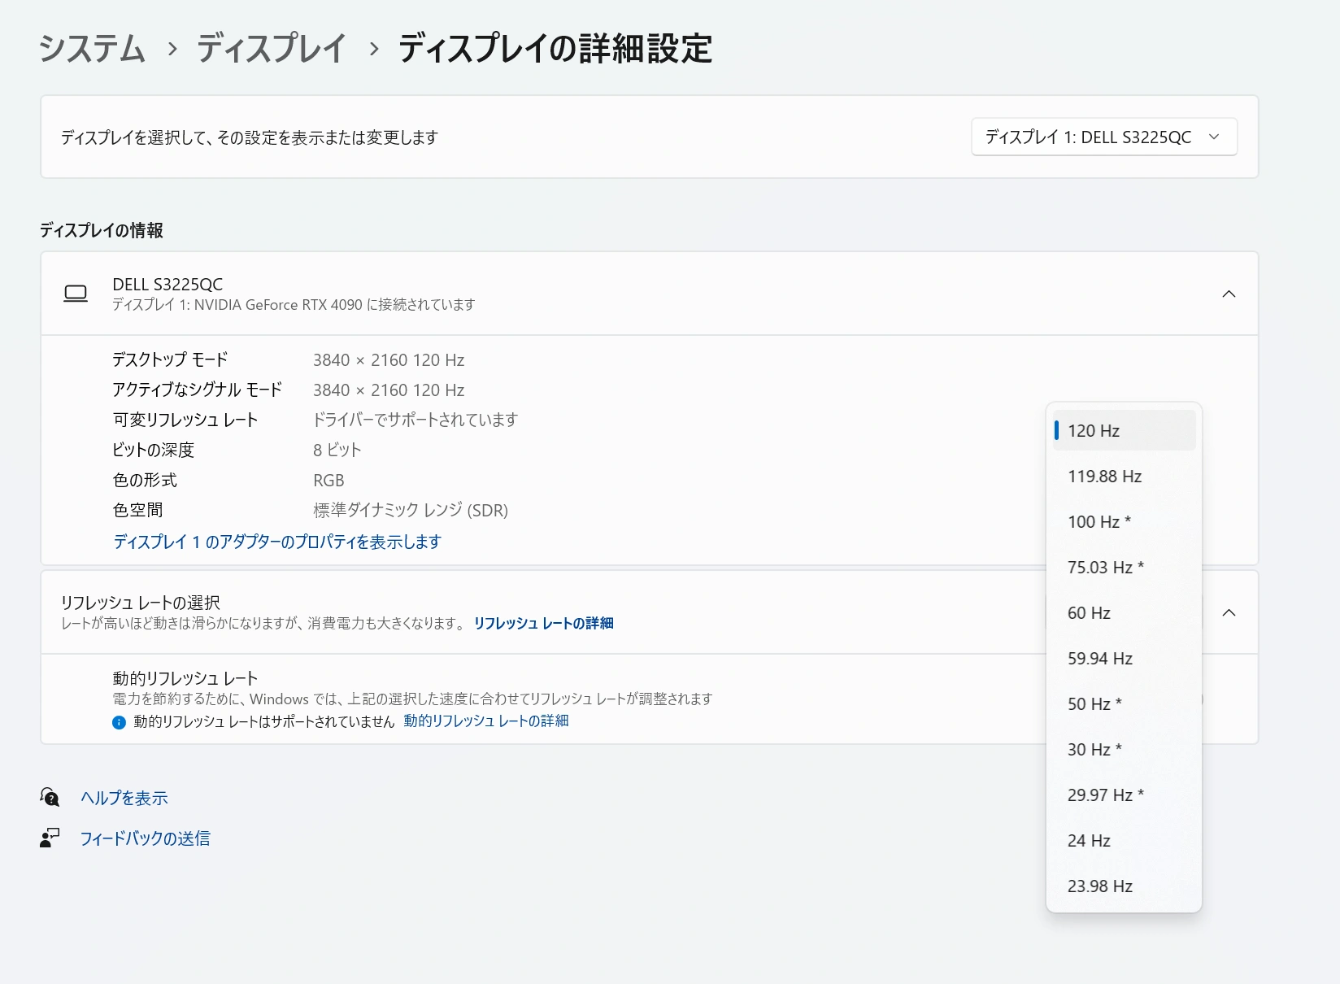
Task: Collapse the DELL S3225QC information panel
Action: click(1229, 294)
